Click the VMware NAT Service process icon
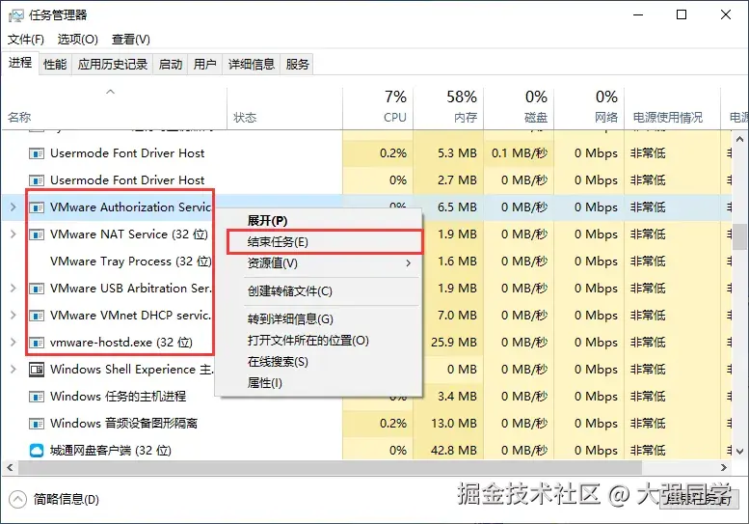The image size is (749, 524). 37,234
